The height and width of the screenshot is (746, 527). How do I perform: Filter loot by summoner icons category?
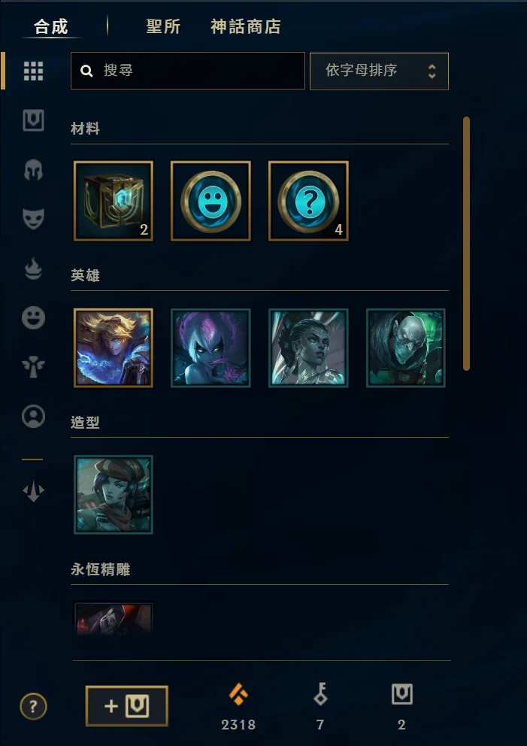click(x=33, y=417)
